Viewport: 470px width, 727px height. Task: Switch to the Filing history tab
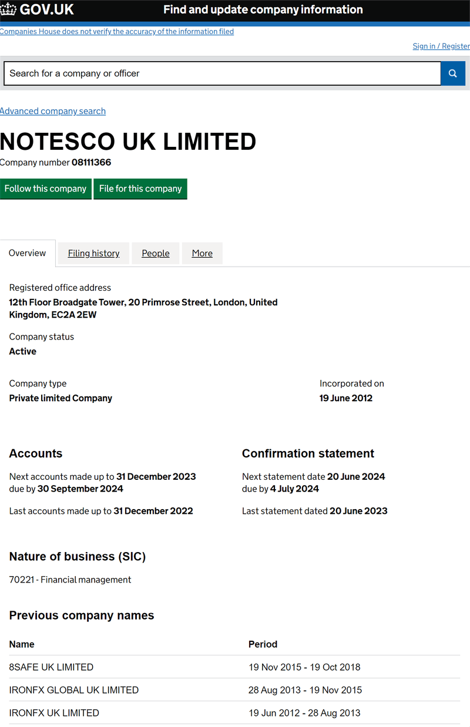[93, 253]
